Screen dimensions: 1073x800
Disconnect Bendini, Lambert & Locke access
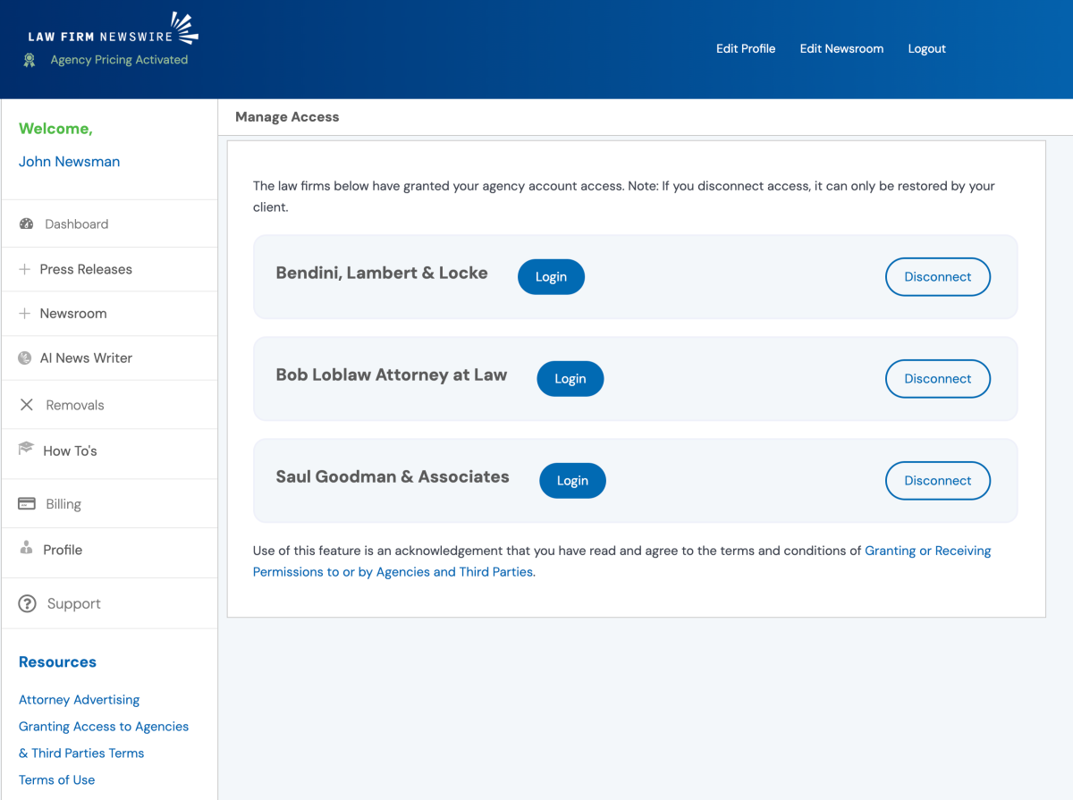[x=937, y=277]
